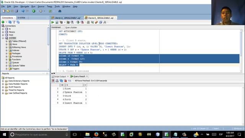Collapse the SYSTEM connection node
This screenshot has width=245, height=138.
(3, 38)
